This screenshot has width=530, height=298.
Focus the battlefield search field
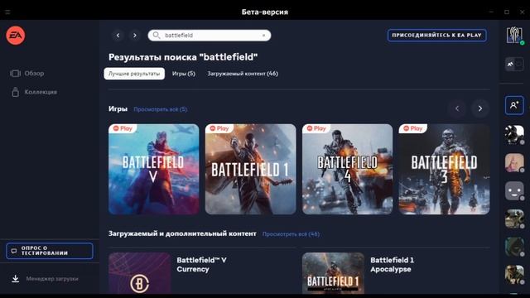point(210,35)
